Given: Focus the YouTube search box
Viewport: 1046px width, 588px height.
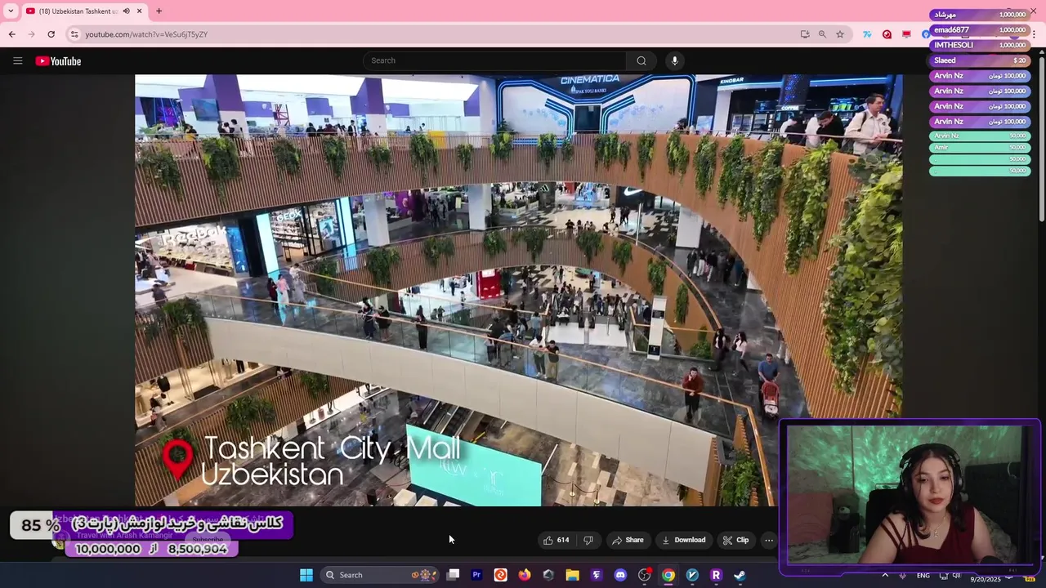Looking at the screenshot, I should (495, 60).
